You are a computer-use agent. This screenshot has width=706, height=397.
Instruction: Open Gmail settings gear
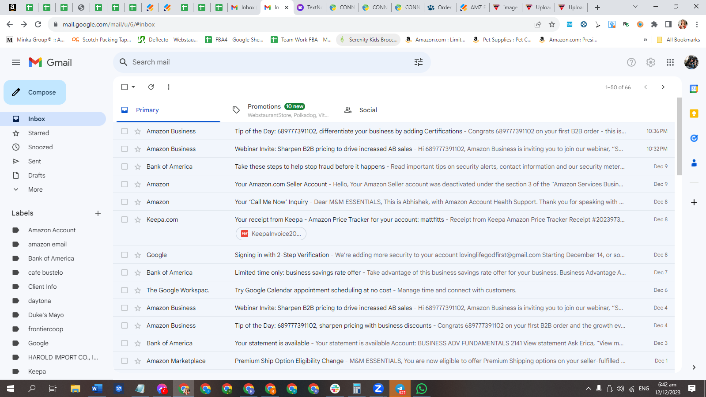click(x=651, y=62)
